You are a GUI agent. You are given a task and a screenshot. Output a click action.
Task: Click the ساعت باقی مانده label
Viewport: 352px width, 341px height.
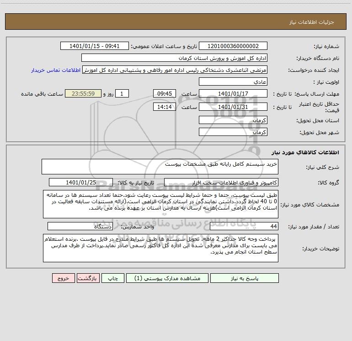[x=42, y=94]
